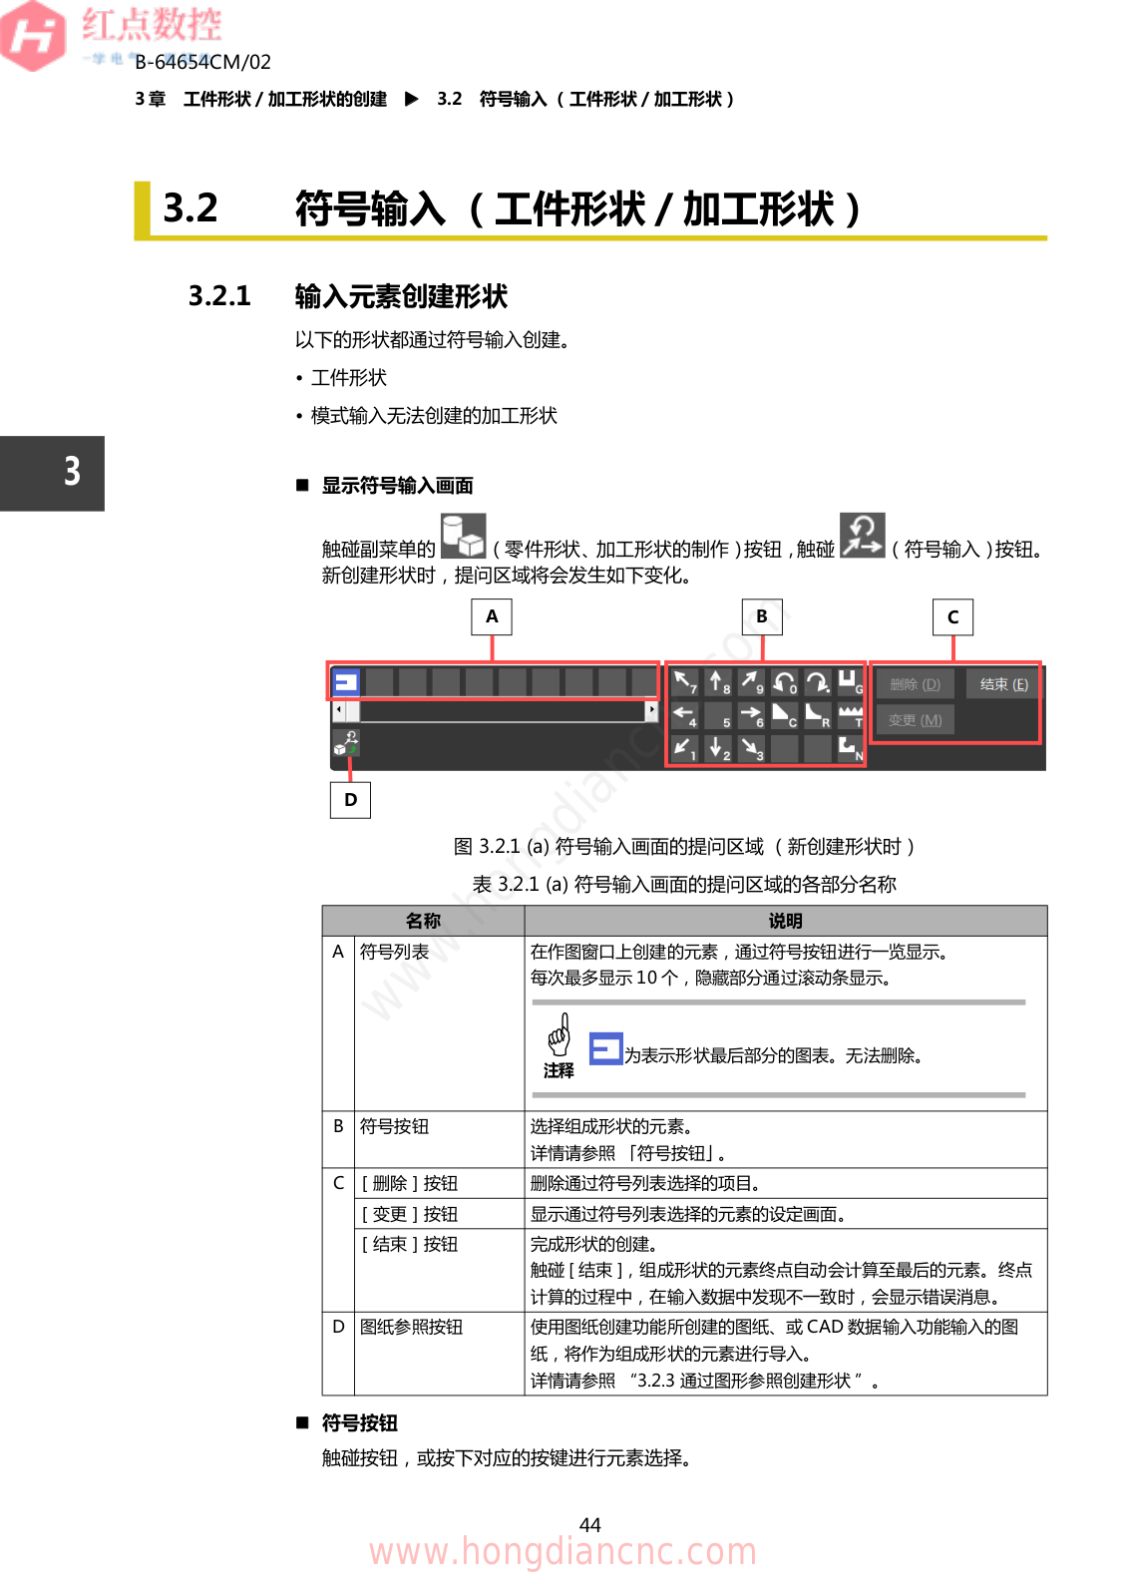1128x1596 pixels.
Task: Select the clockwise arc symbol button
Action: (818, 682)
